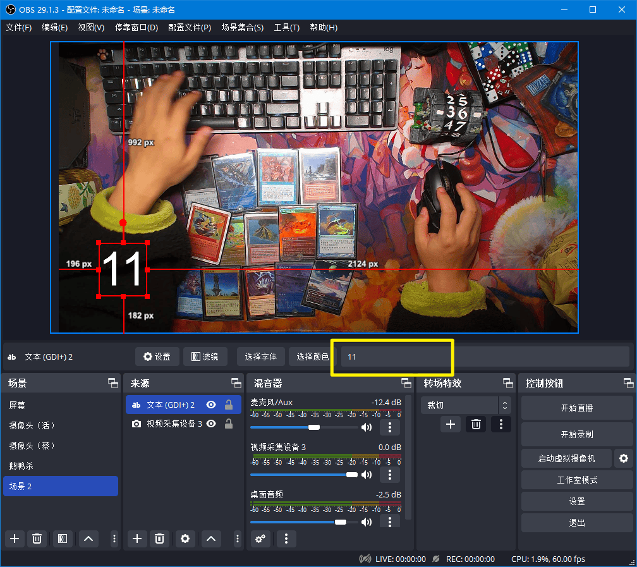Open the 编辑(E) menu
The height and width of the screenshot is (567, 637).
[55, 28]
